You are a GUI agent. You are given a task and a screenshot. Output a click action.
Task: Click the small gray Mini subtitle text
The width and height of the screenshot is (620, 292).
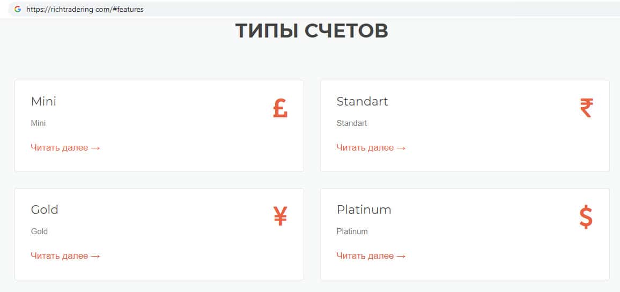pyautogui.click(x=38, y=123)
